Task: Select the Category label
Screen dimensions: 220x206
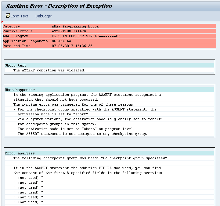Action: [x=11, y=26]
